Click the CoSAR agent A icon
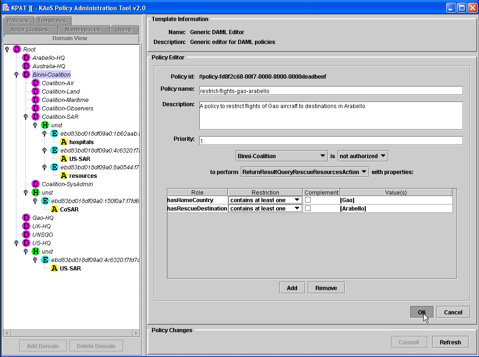The width and height of the screenshot is (479, 357). pos(54,209)
